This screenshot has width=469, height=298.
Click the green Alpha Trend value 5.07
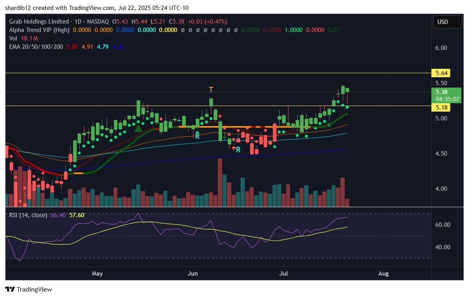click(x=333, y=30)
